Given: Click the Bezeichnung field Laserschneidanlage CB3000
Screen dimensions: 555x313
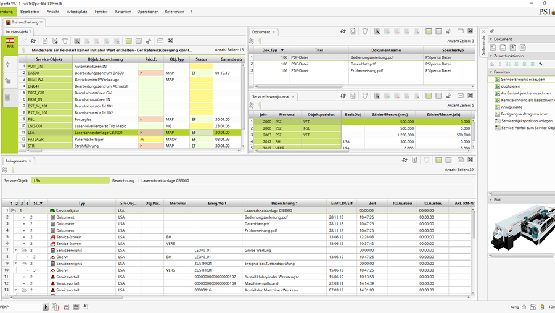Looking at the screenshot, I should point(305,180).
